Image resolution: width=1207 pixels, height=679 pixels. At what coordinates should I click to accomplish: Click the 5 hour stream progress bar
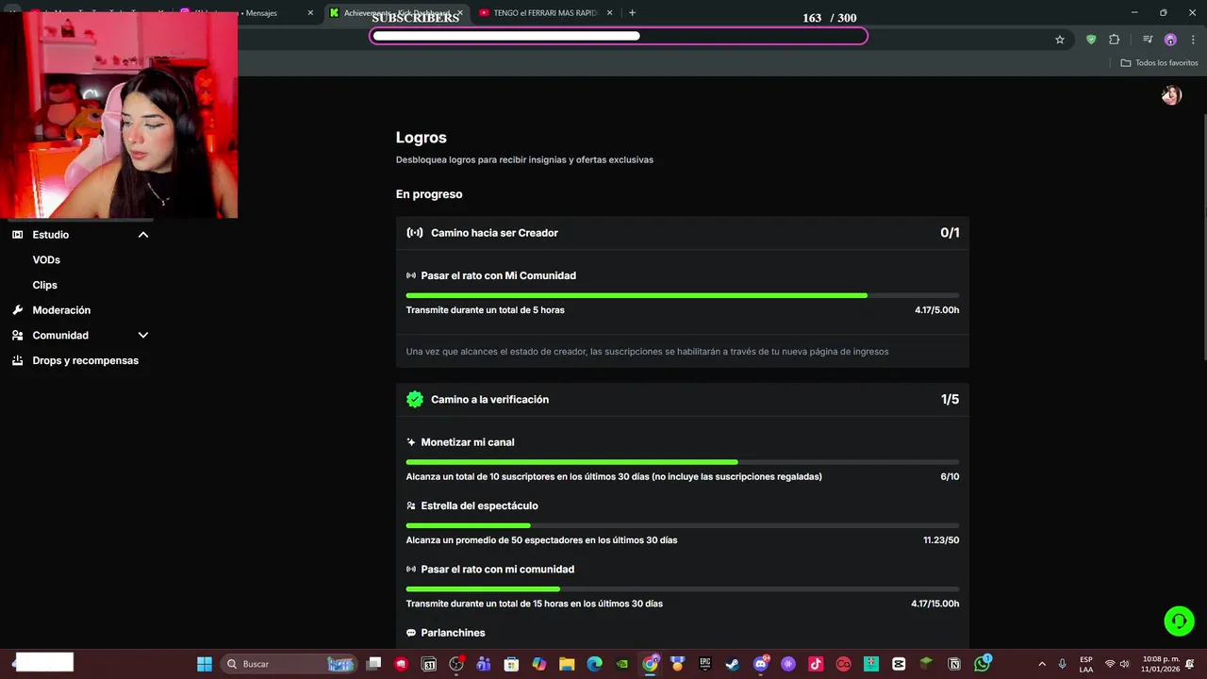point(683,295)
